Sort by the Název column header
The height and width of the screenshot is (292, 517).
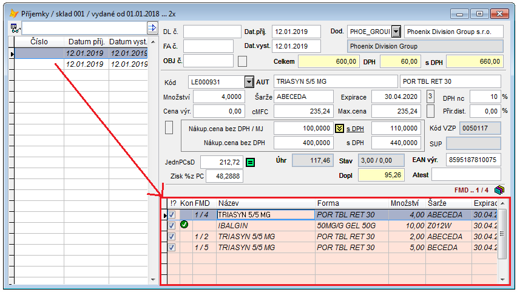coord(265,203)
